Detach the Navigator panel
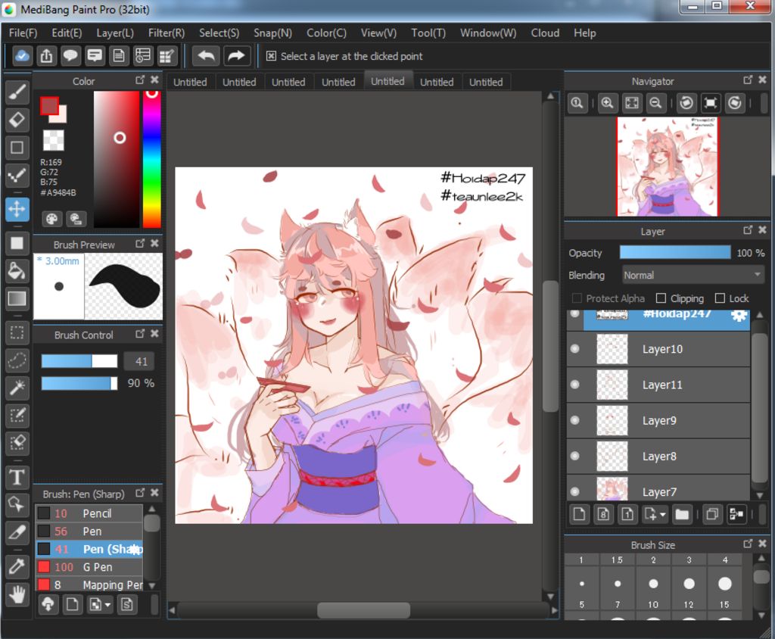The width and height of the screenshot is (775, 639). tap(748, 79)
